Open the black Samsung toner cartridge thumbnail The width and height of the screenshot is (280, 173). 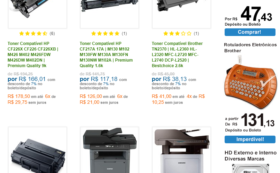[37, 150]
